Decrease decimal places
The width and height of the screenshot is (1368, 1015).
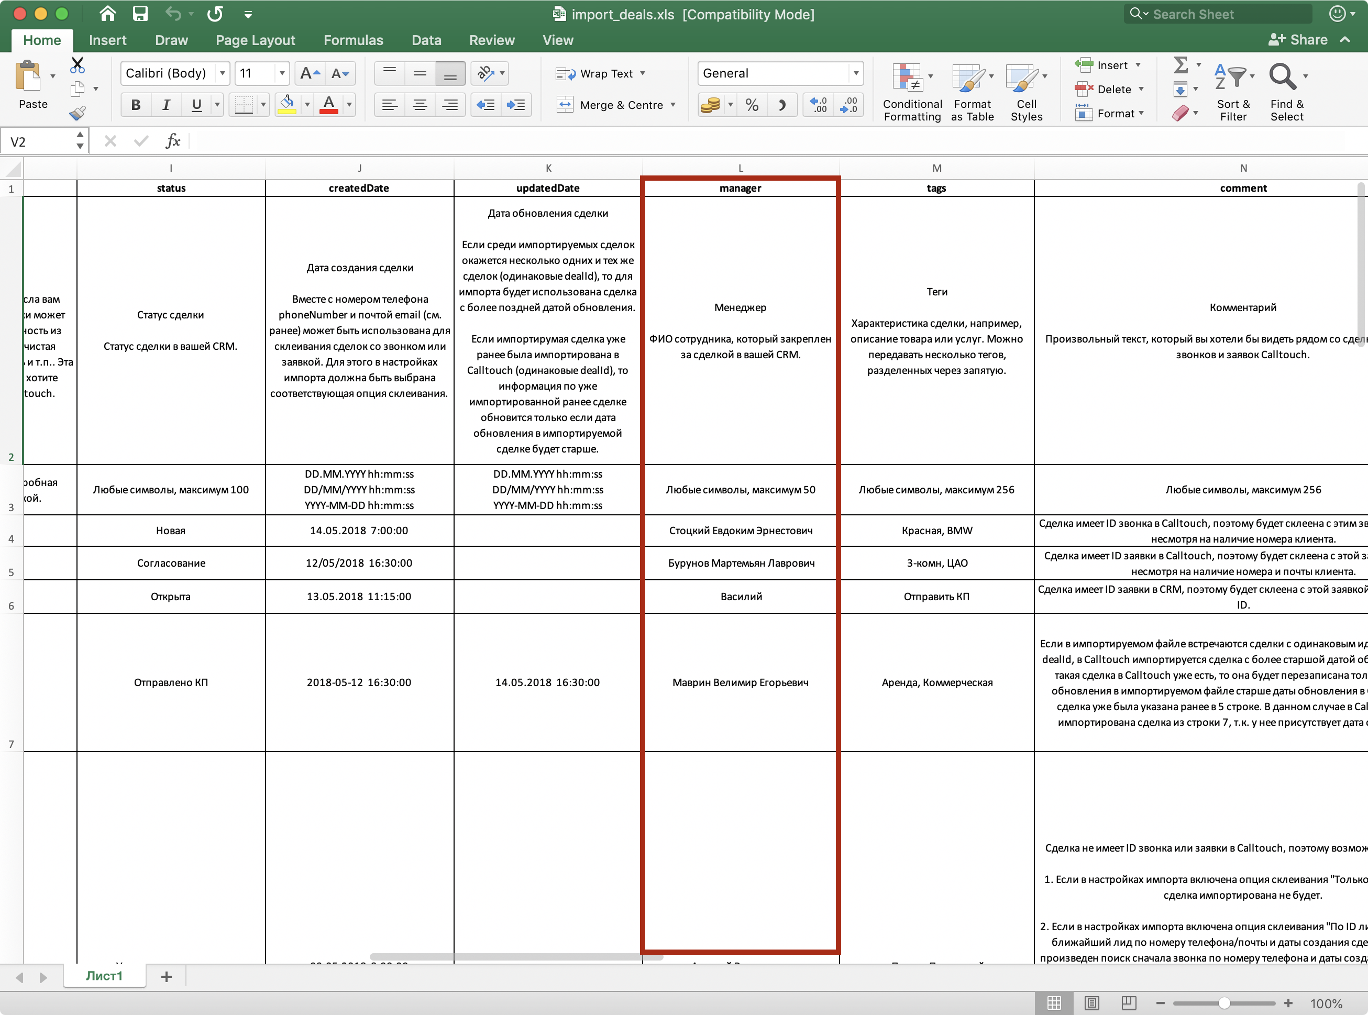click(848, 105)
